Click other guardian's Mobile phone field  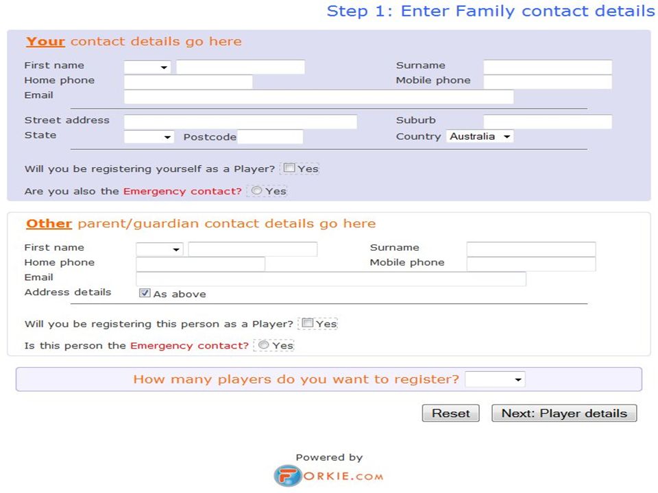[x=531, y=264]
